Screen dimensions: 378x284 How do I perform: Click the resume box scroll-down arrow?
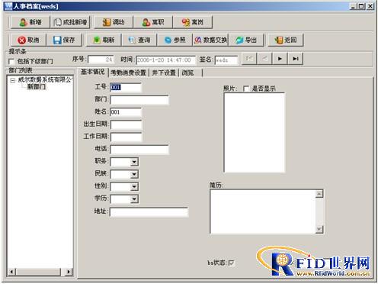pyautogui.click(x=319, y=229)
